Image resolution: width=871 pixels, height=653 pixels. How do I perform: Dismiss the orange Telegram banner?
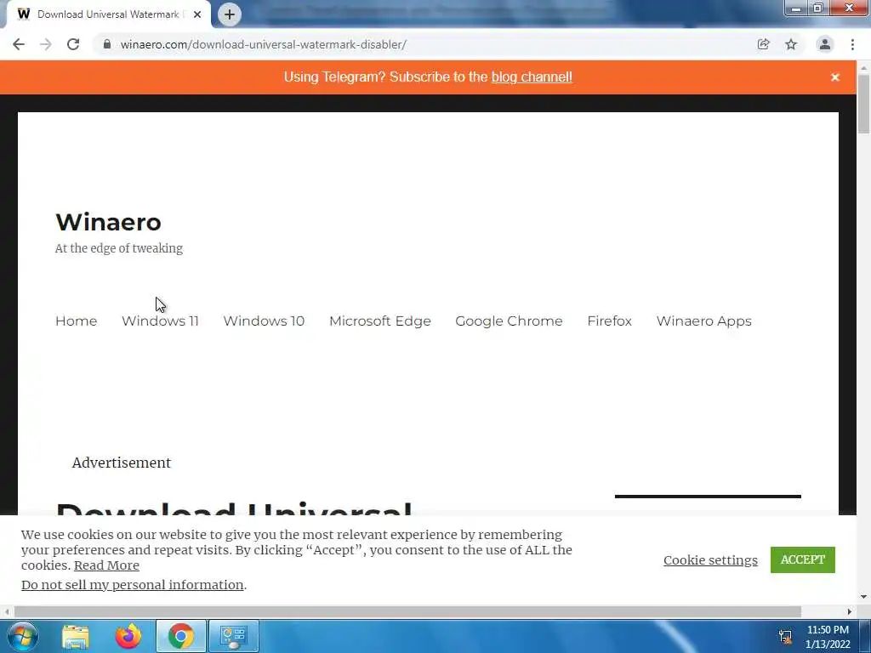[835, 77]
